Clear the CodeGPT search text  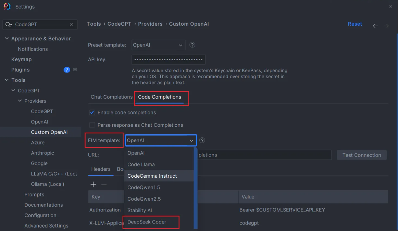coord(71,25)
